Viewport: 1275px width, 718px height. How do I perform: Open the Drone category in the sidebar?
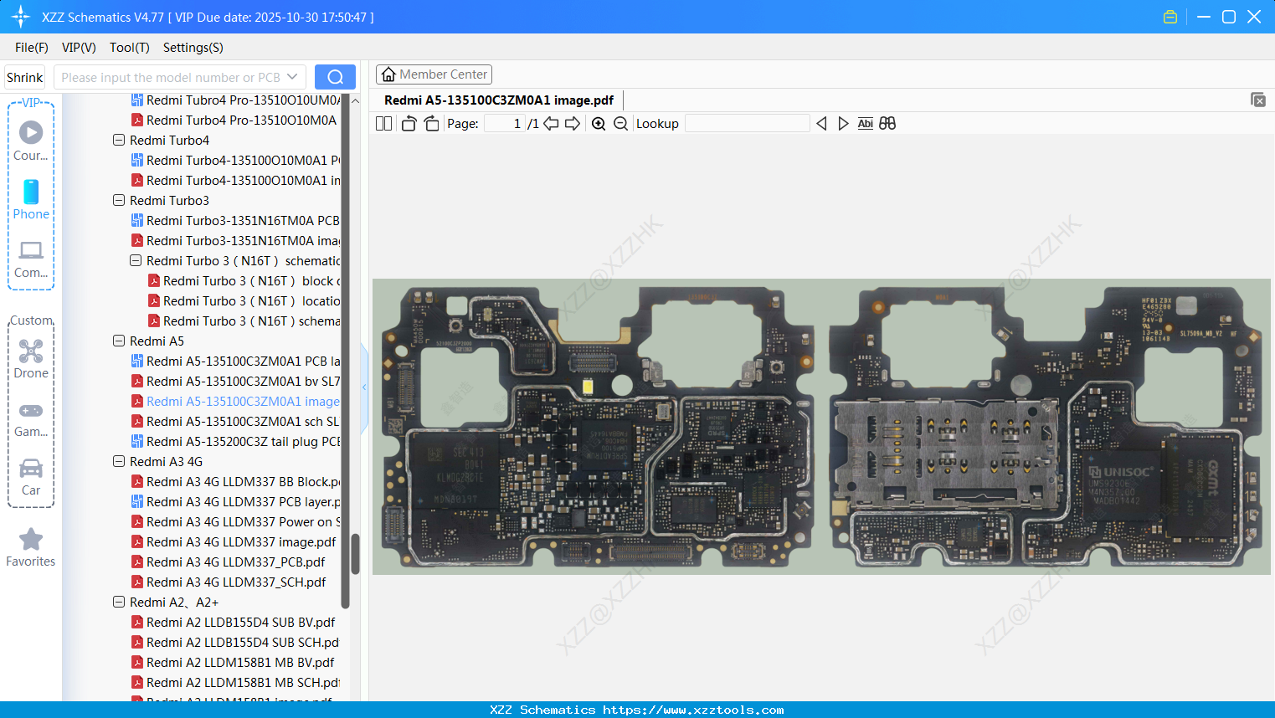point(31,360)
